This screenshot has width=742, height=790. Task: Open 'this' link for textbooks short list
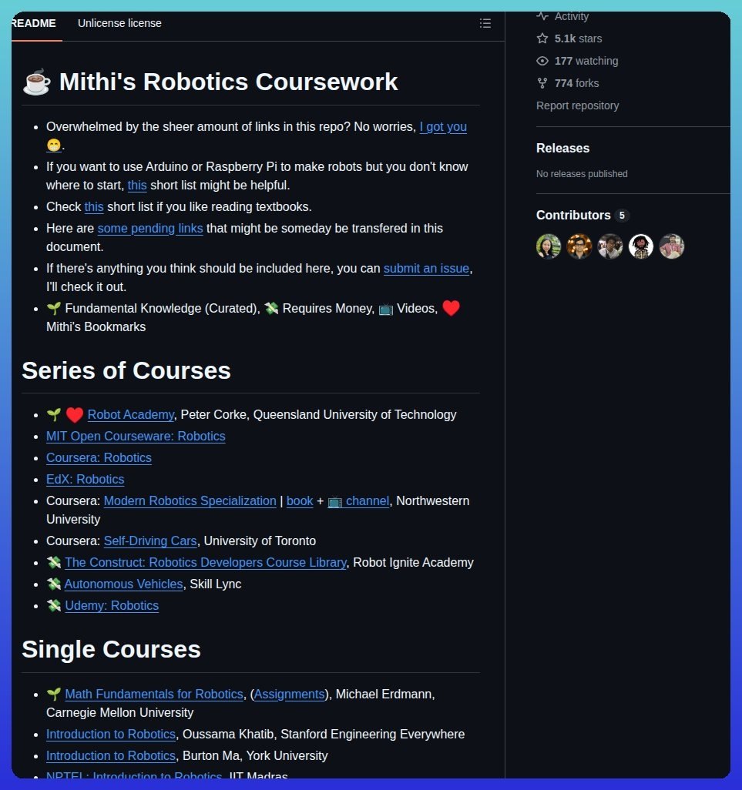(94, 206)
